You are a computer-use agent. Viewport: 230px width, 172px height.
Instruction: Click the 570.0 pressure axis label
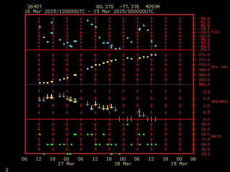tap(204, 65)
